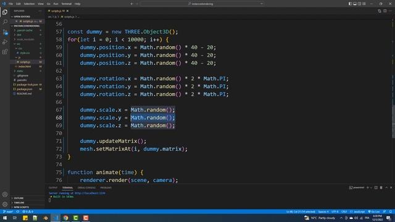395x222 pixels.
Task: Open the localhost link in terminal
Action: [x=90, y=193]
